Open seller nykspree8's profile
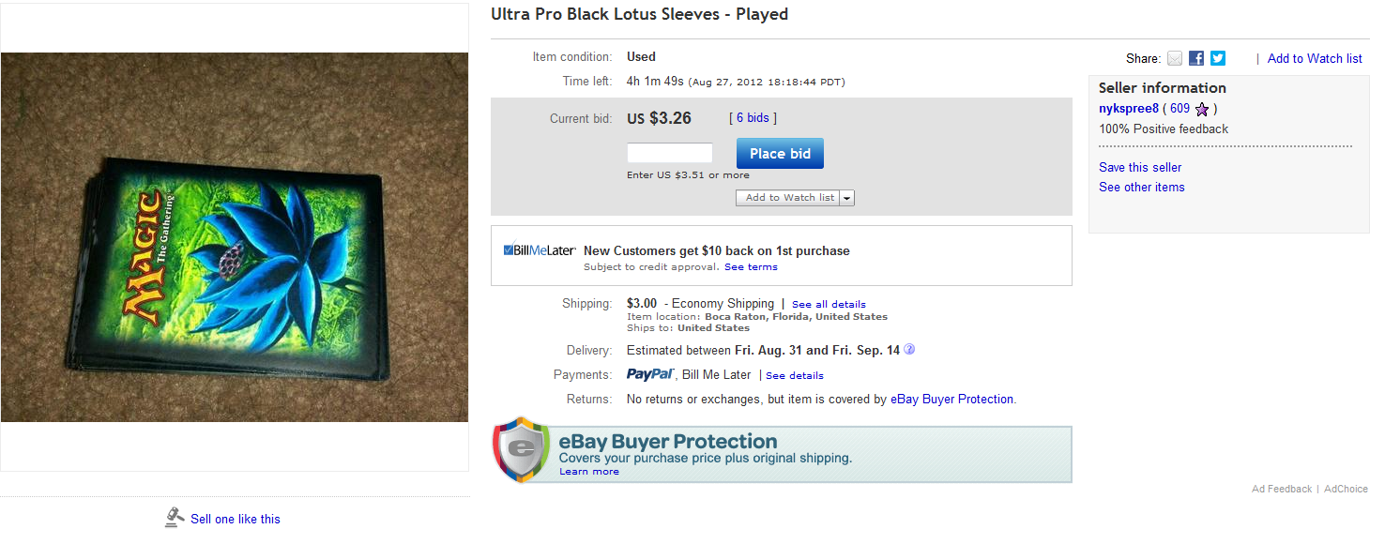 [1129, 109]
